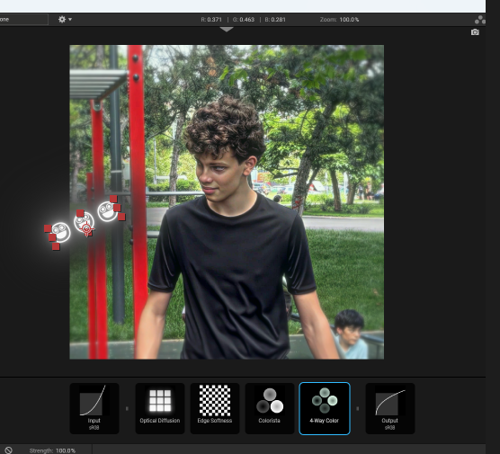Select the Input sRGB tool
The image size is (500, 454).
click(94, 408)
